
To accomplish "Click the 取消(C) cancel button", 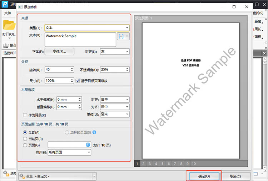I will (x=235, y=176).
